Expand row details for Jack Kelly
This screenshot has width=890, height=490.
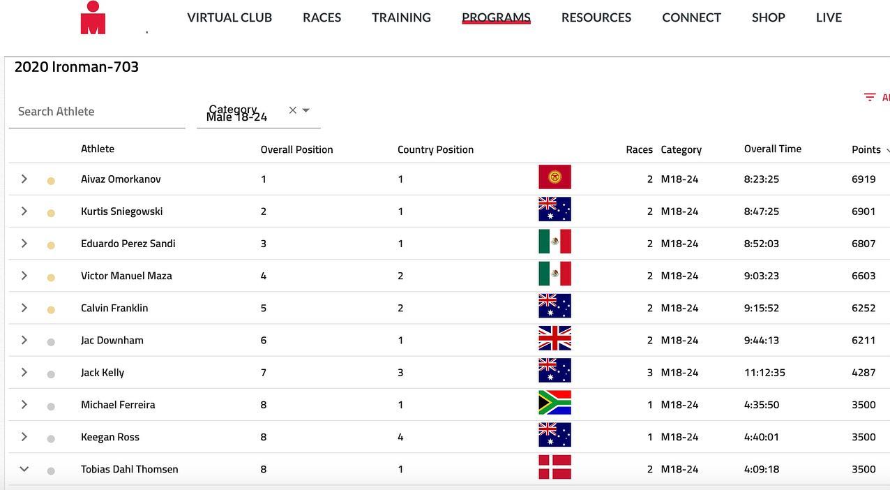(x=24, y=372)
